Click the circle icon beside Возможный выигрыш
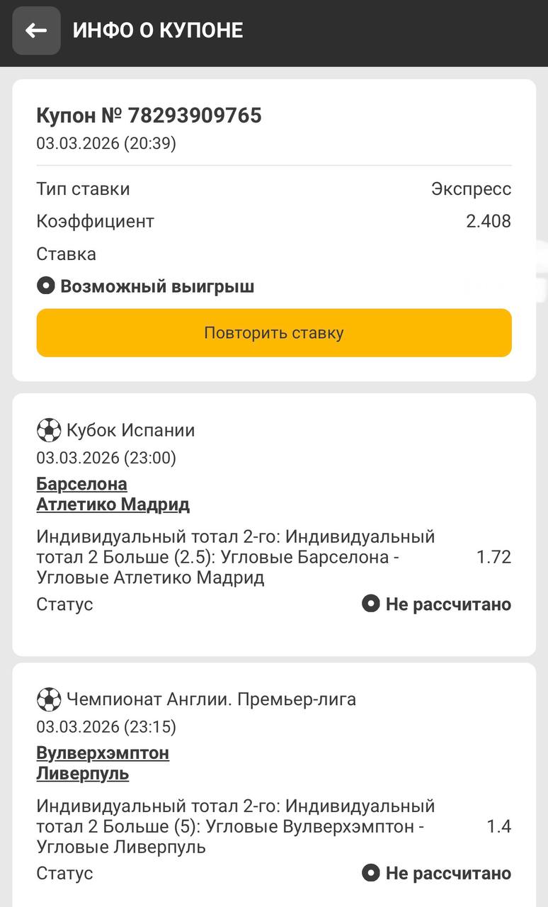Image resolution: width=548 pixels, height=907 pixels. 46,286
